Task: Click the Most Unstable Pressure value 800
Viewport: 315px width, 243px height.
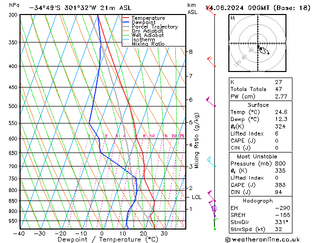Action: (x=280, y=163)
